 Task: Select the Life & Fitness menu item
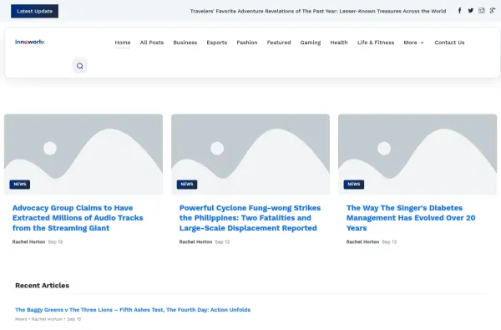[376, 43]
